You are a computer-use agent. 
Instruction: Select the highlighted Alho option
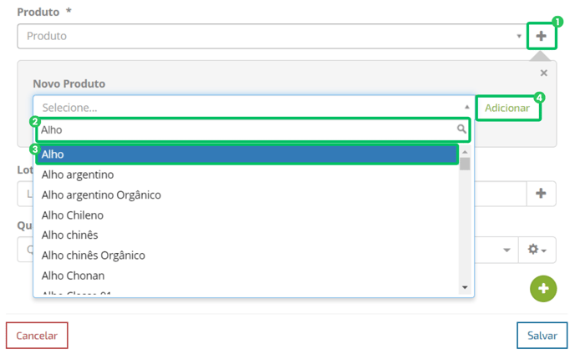(247, 154)
